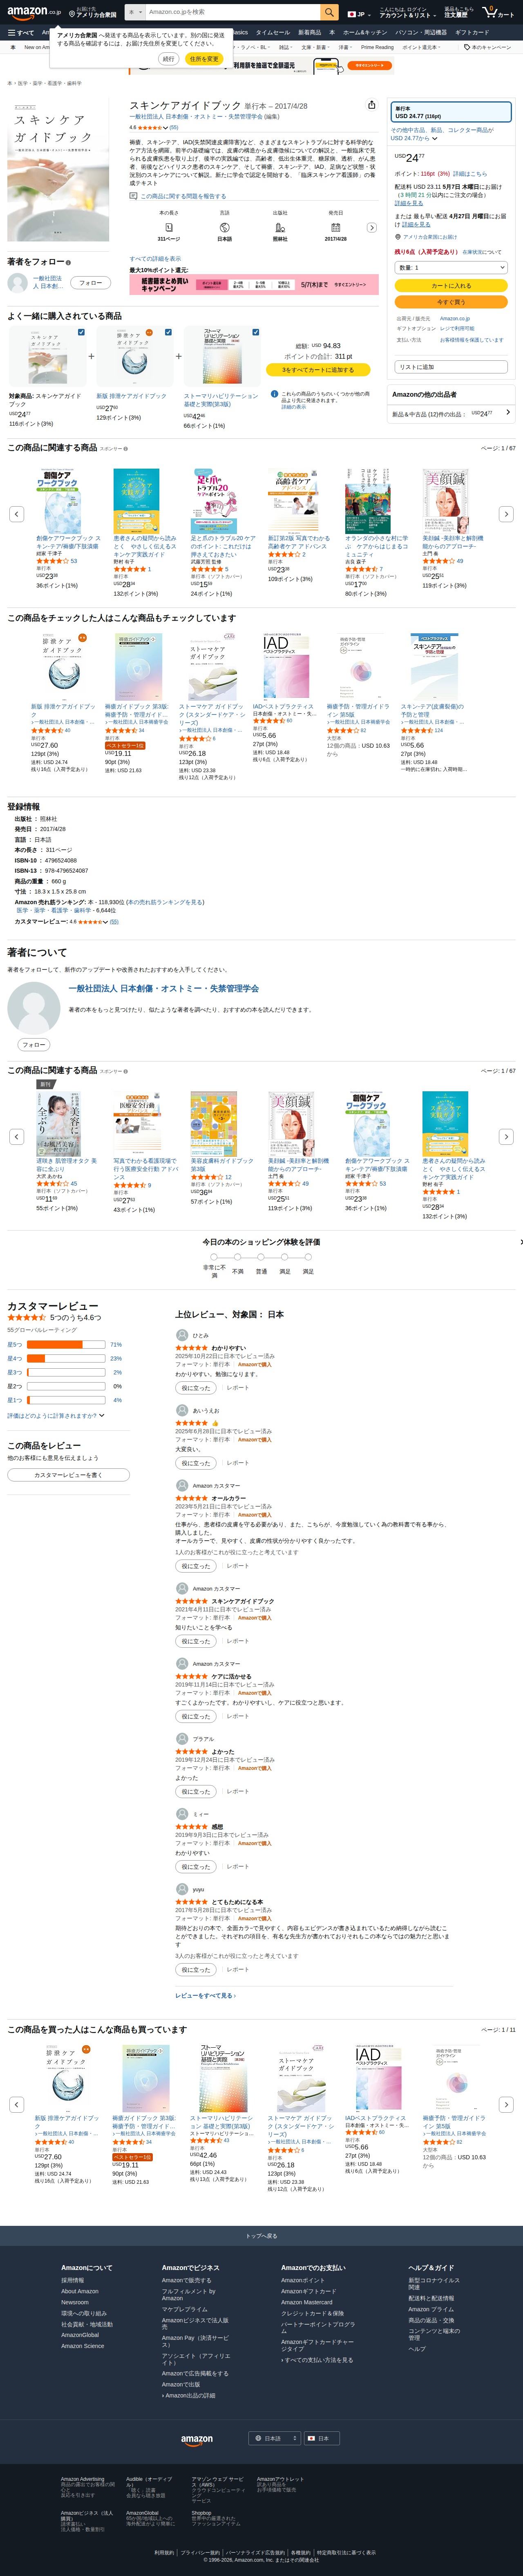Click the right arrow of first related-products carousel
Image resolution: width=523 pixels, height=2576 pixels.
pos(506,514)
